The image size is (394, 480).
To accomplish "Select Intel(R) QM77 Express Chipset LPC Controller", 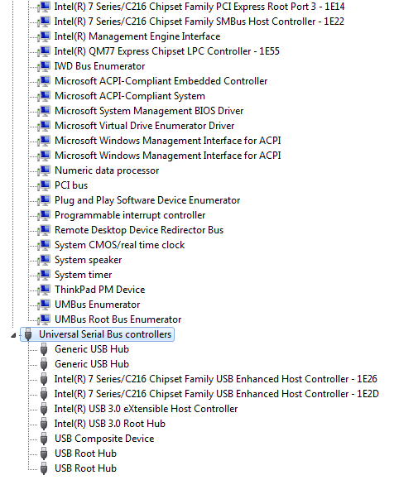I will point(167,51).
